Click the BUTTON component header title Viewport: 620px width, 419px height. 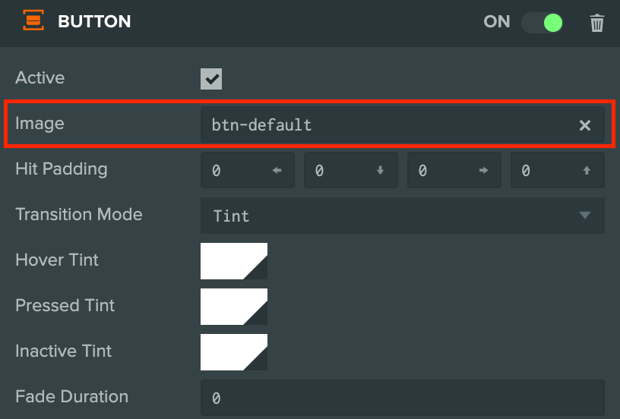point(94,21)
